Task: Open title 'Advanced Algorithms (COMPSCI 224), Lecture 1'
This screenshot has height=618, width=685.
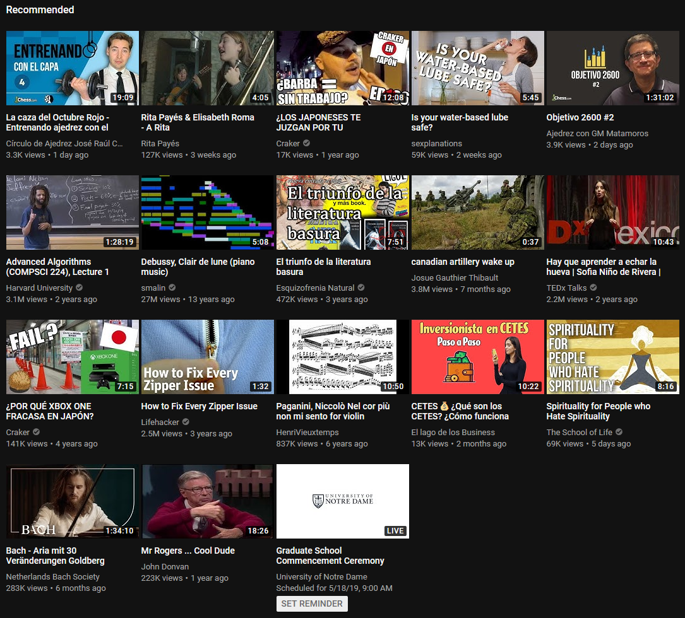Action: tap(57, 267)
